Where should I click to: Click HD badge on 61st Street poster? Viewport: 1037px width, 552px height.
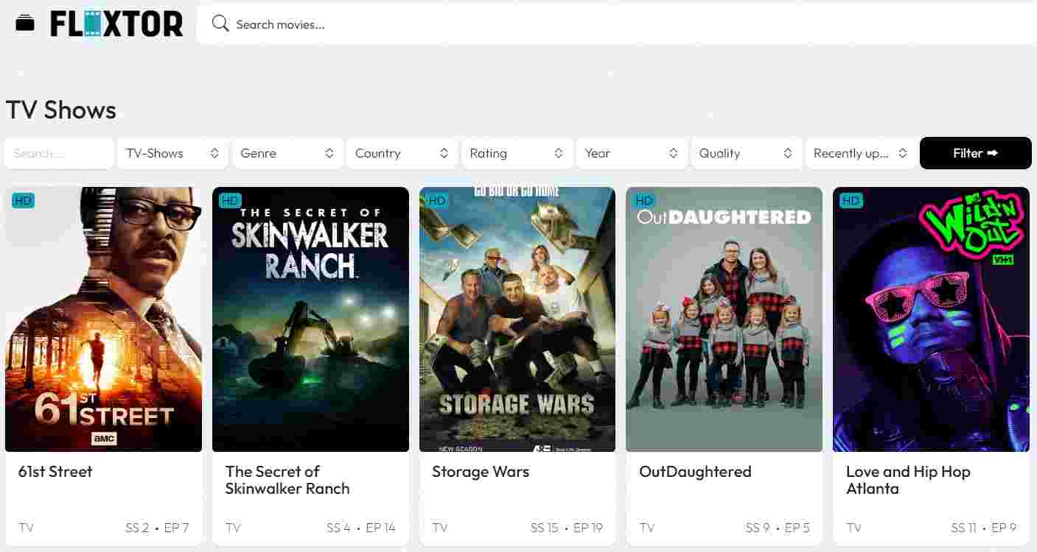[x=24, y=200]
